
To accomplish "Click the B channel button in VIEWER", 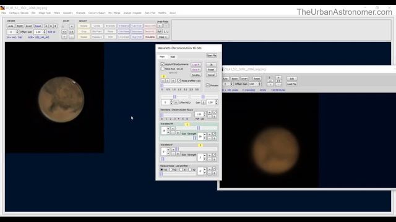I will (x=55, y=26).
